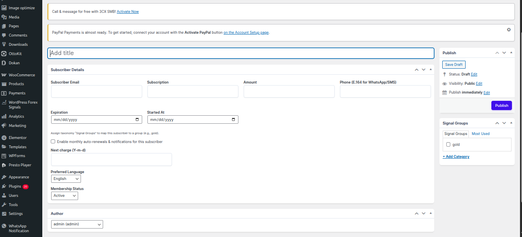
Task: Click the Analytics bar chart icon
Action: tap(4, 116)
